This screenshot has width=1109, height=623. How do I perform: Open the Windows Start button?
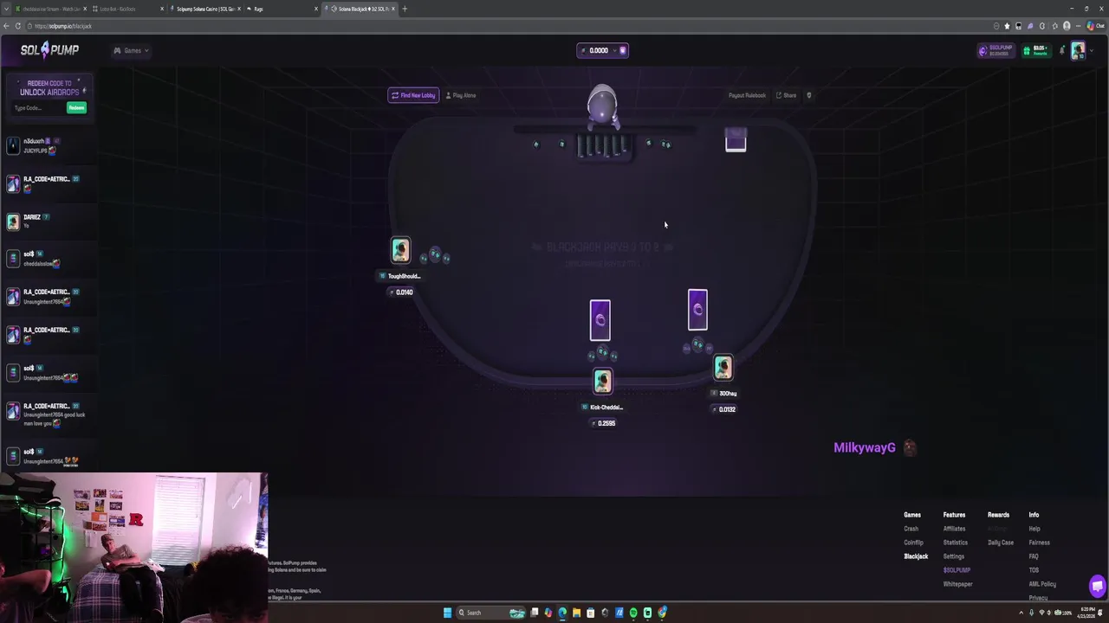pyautogui.click(x=447, y=613)
